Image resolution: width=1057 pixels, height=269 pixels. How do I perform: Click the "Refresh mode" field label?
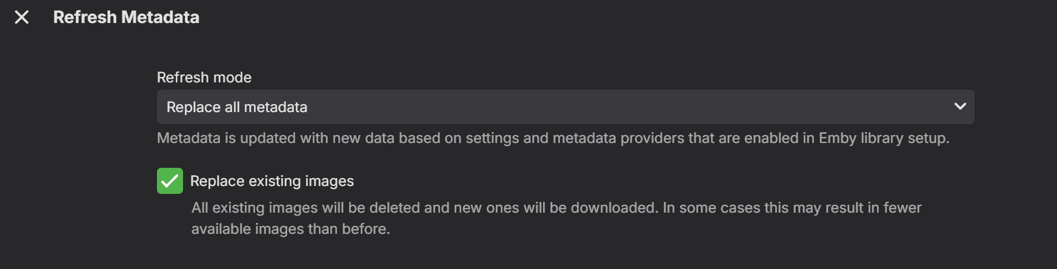point(204,78)
